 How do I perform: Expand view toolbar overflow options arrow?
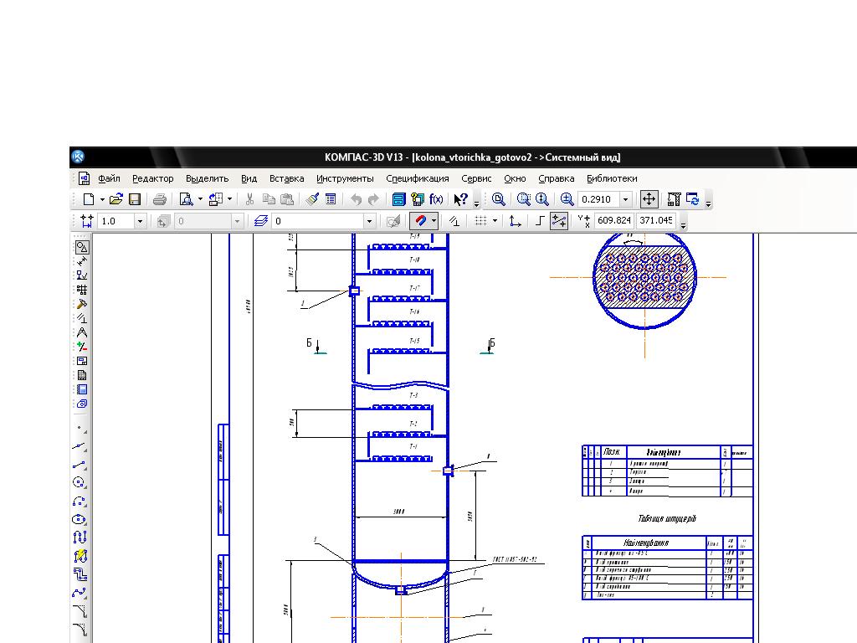point(708,204)
